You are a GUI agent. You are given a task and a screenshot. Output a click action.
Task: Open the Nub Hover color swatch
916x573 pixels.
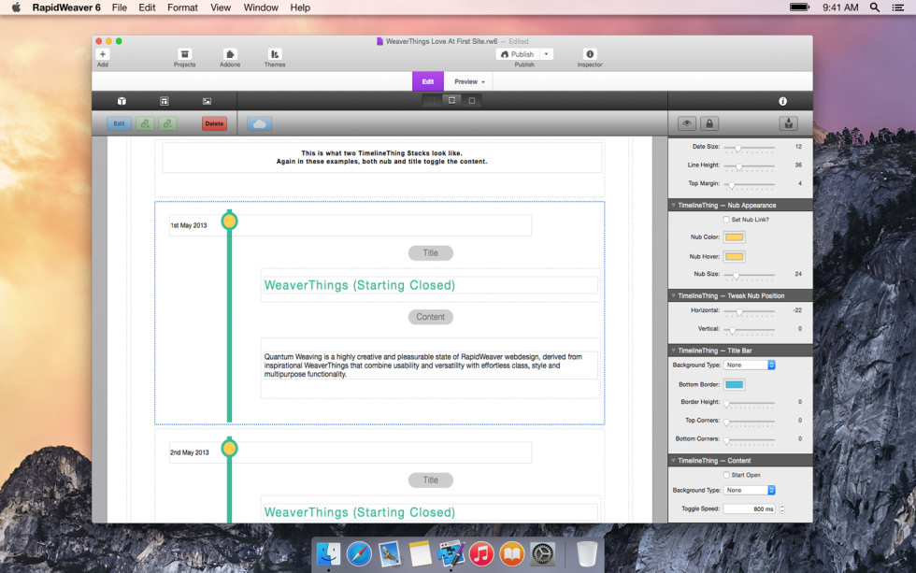tap(735, 256)
